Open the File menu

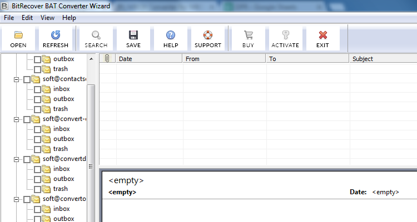click(9, 18)
